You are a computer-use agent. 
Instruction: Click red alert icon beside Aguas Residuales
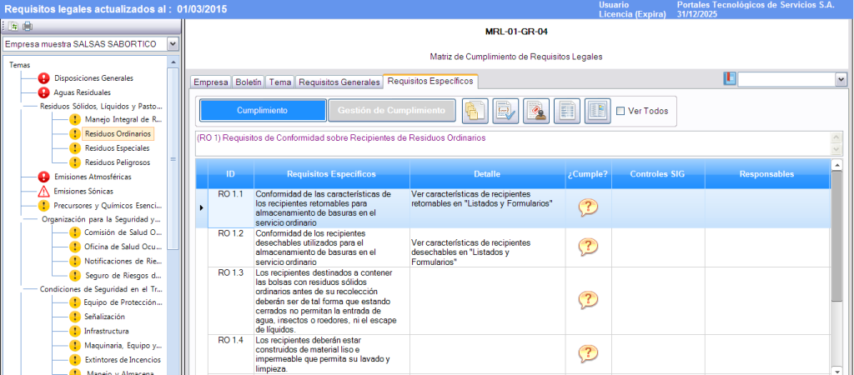[43, 92]
